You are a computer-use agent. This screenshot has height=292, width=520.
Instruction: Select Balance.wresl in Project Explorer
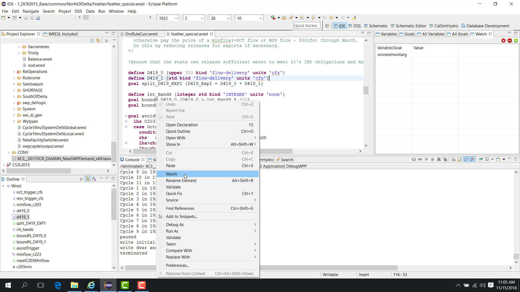(40, 59)
